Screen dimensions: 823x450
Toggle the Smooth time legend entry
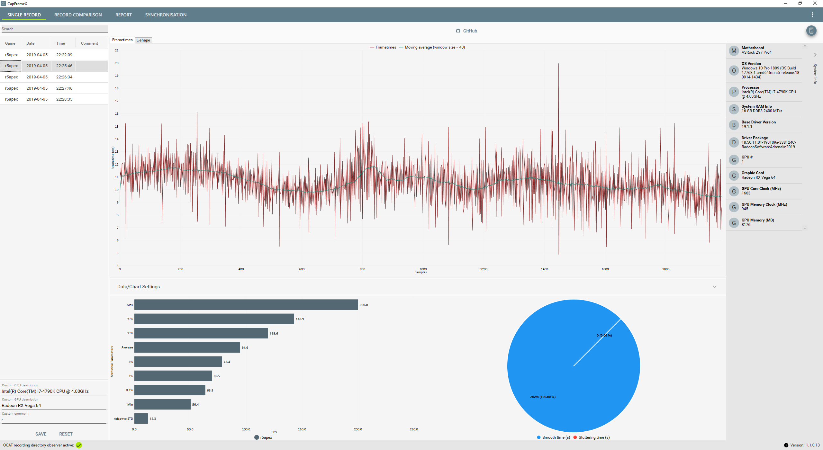pyautogui.click(x=553, y=437)
